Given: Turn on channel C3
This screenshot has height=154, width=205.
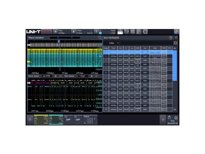Looking at the screenshot, I should coord(68,120).
